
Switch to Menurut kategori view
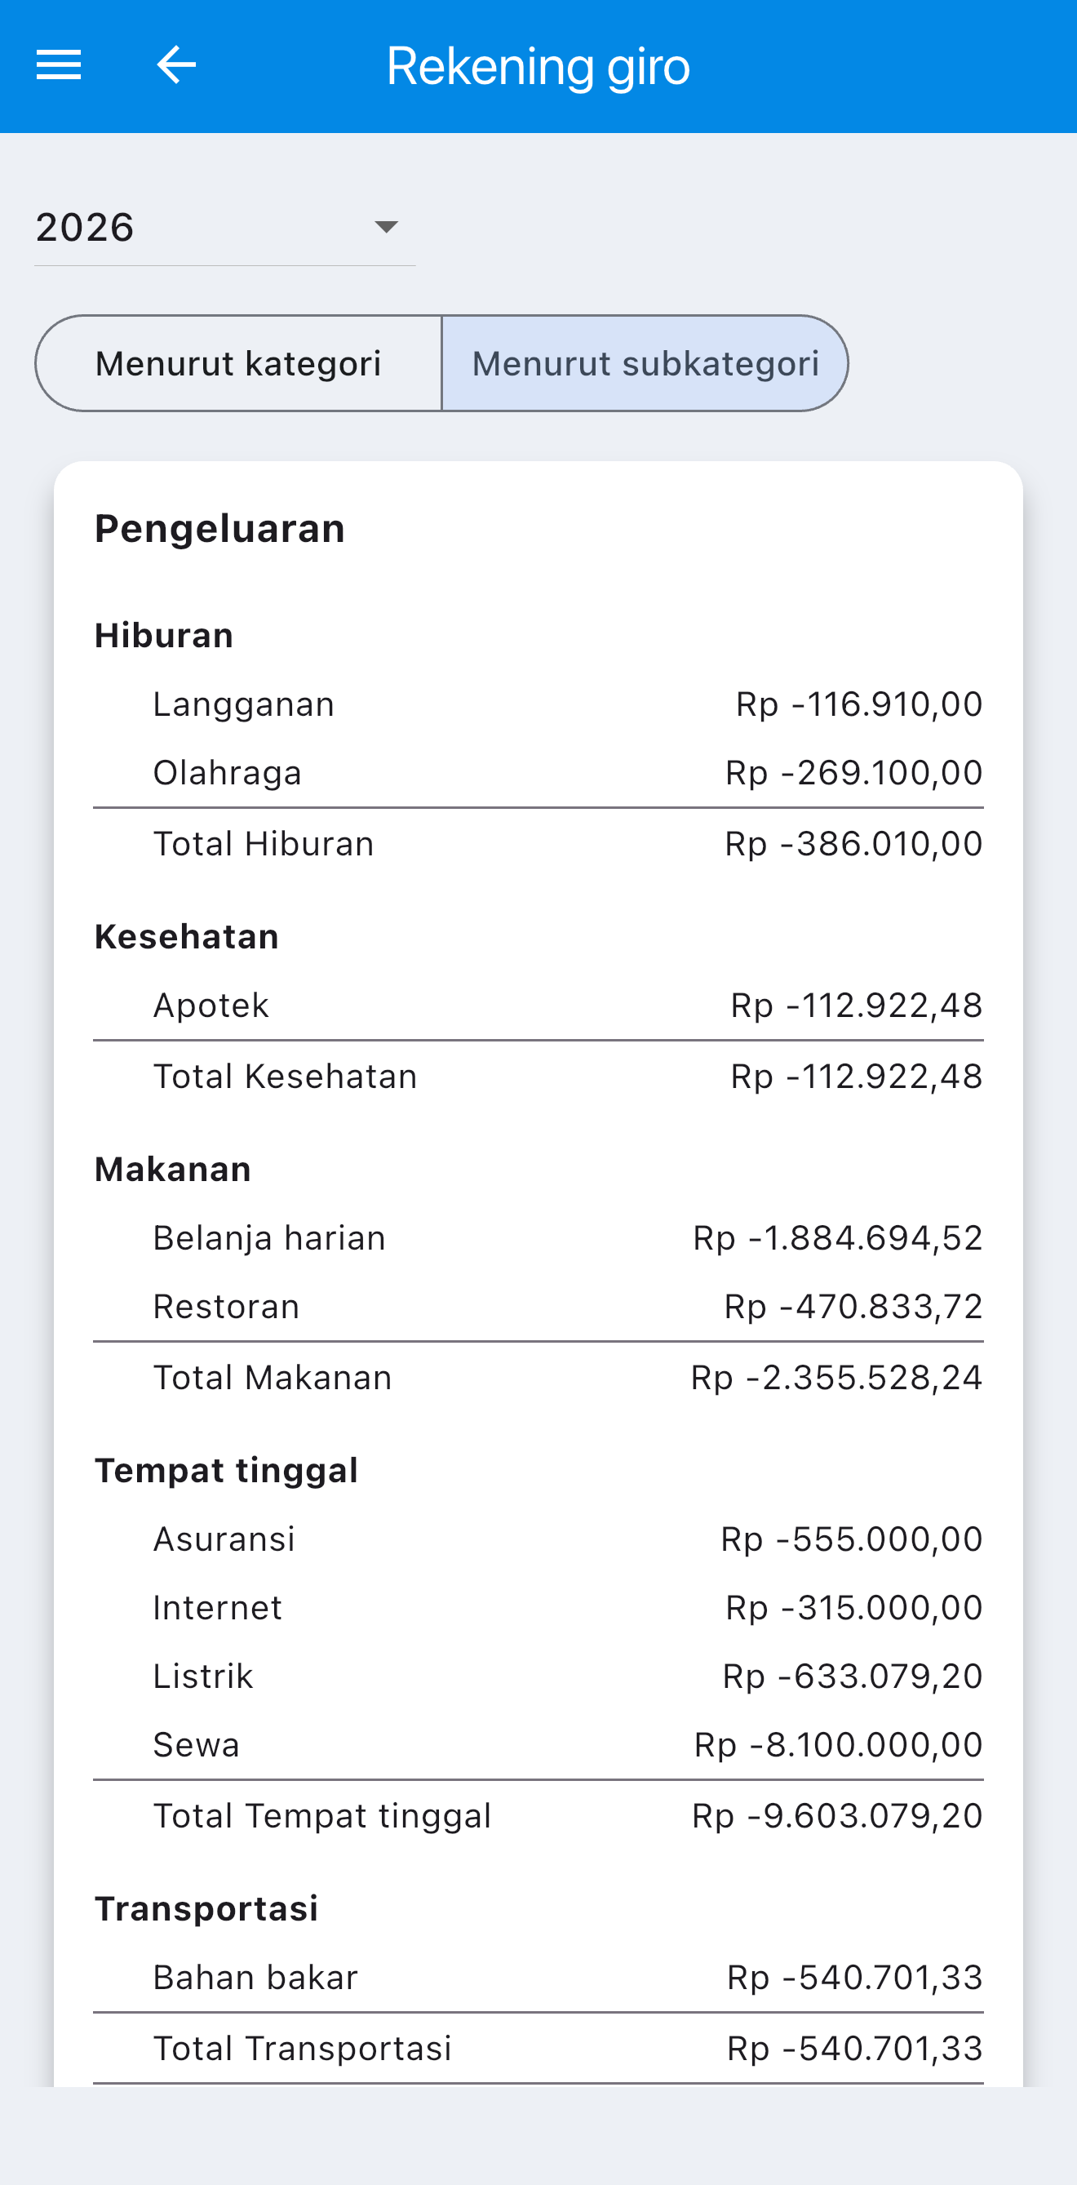click(x=238, y=363)
